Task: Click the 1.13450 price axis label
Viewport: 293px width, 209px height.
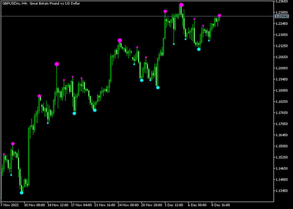Action: pos(282,191)
